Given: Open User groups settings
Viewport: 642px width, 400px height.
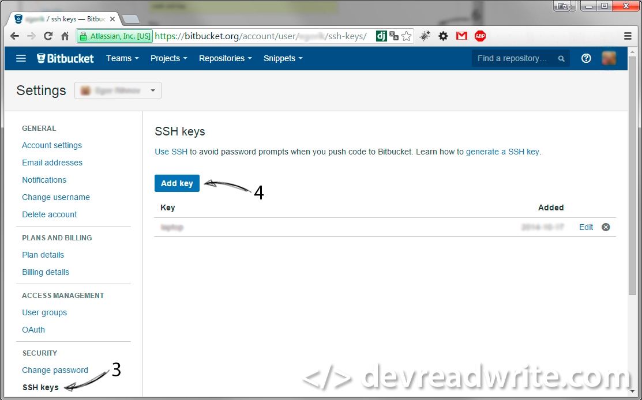Looking at the screenshot, I should point(44,312).
